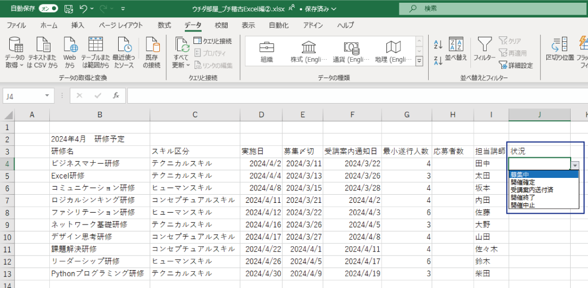The image size is (588, 288).
Task: Sort ascending with the A→Z icon
Action: click(x=438, y=44)
